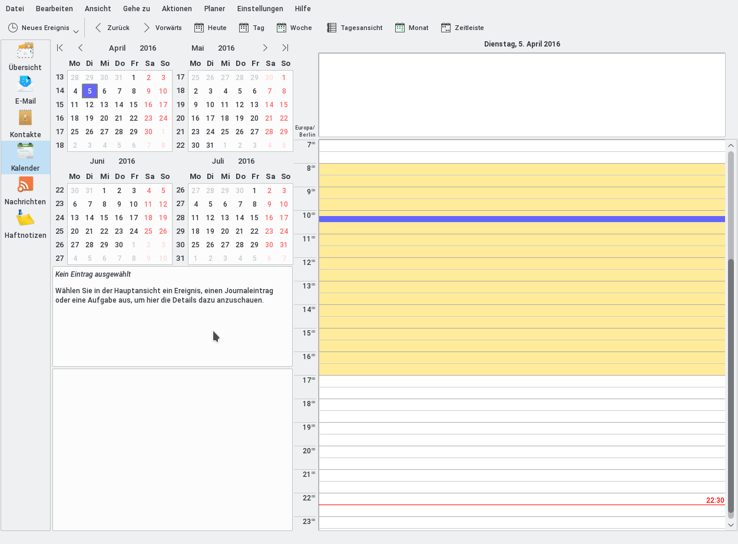Open the Nachrichten feed section
Screen dimensions: 738x544
point(25,191)
